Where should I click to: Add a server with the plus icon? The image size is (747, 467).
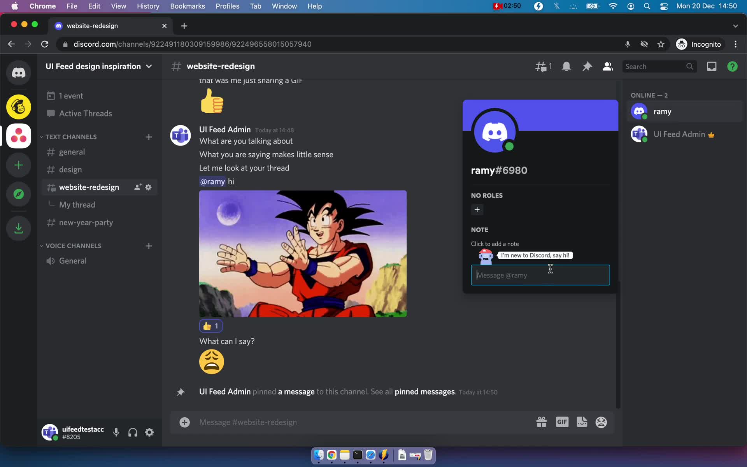click(18, 165)
